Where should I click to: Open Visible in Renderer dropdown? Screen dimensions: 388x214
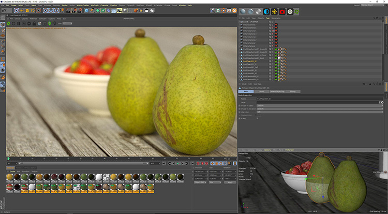tap(320, 109)
